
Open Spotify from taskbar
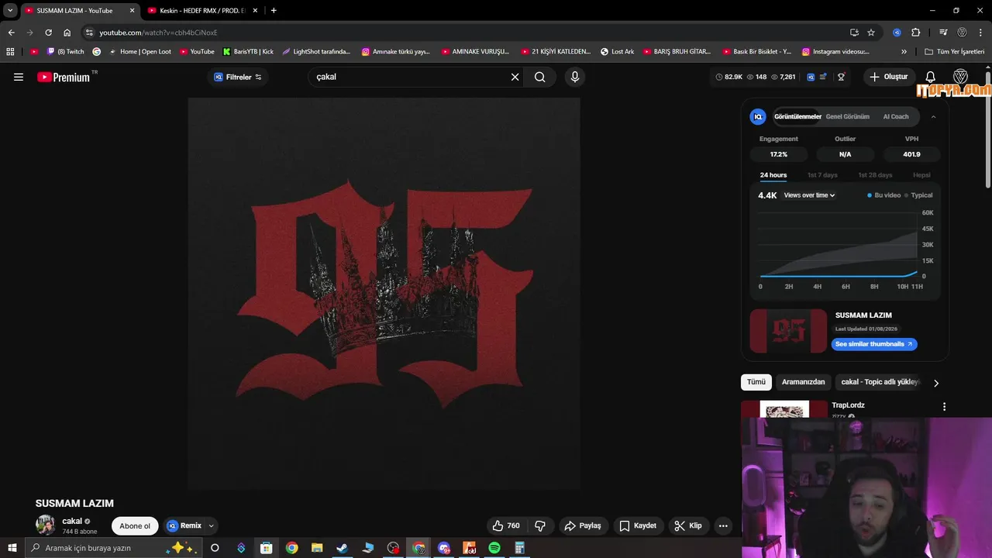click(x=494, y=548)
